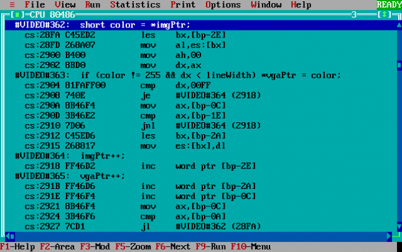Select the jnl instruction at cs:2910
The height and width of the screenshot is (252, 402).
(201, 125)
